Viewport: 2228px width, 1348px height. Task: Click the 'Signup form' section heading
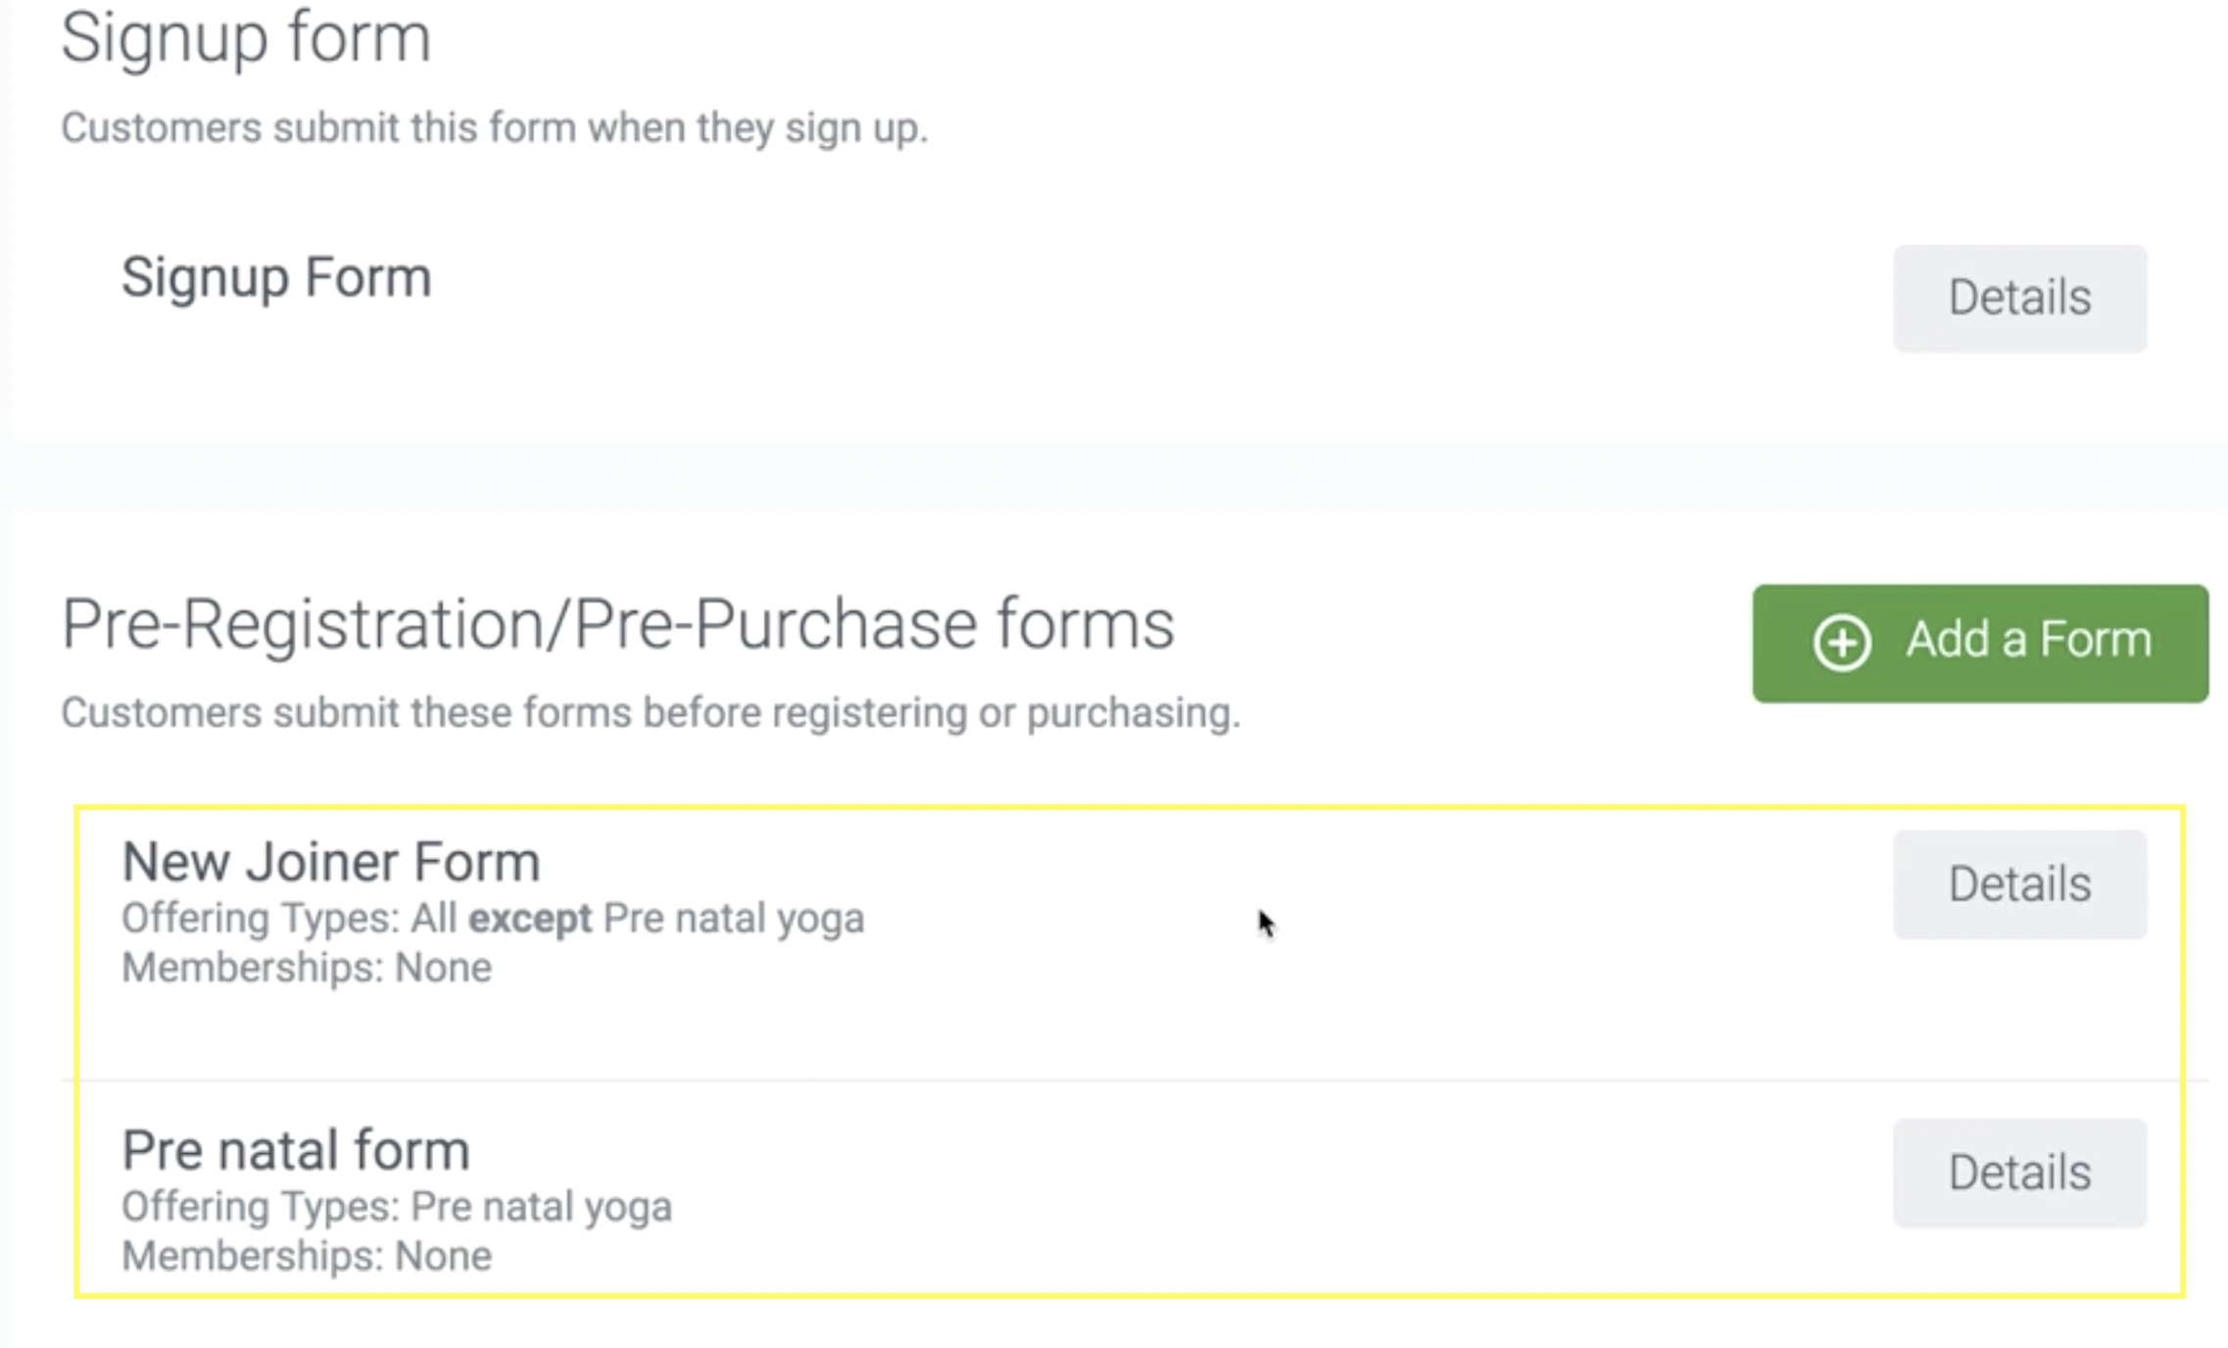click(246, 39)
